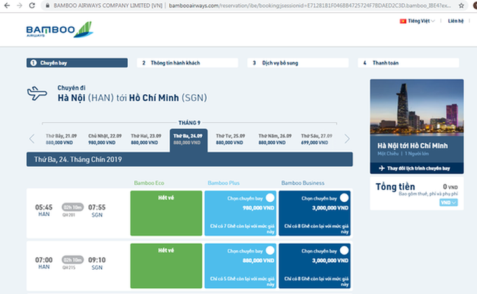Click the airplane icon beside Chuyến đi

pos(37,94)
